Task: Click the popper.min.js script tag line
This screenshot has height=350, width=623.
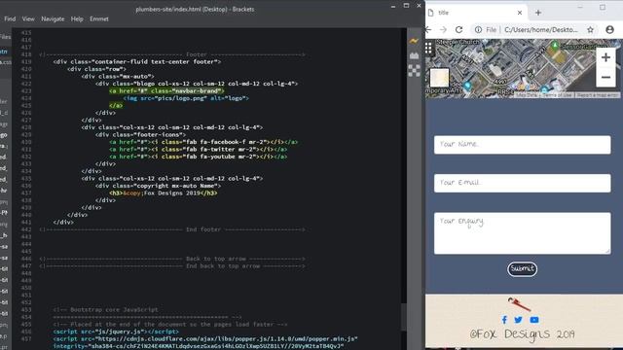Action: [x=205, y=339]
